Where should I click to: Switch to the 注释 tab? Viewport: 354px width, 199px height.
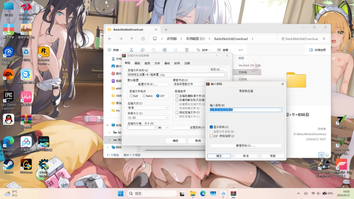[187, 63]
